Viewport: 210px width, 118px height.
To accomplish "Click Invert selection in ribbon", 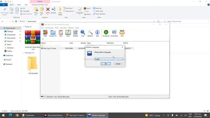I will (99, 14).
